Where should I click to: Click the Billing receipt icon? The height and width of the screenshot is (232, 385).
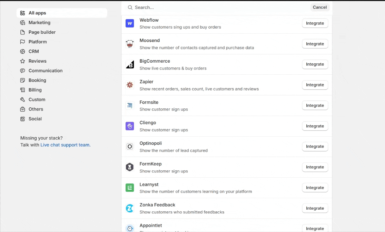click(x=22, y=90)
